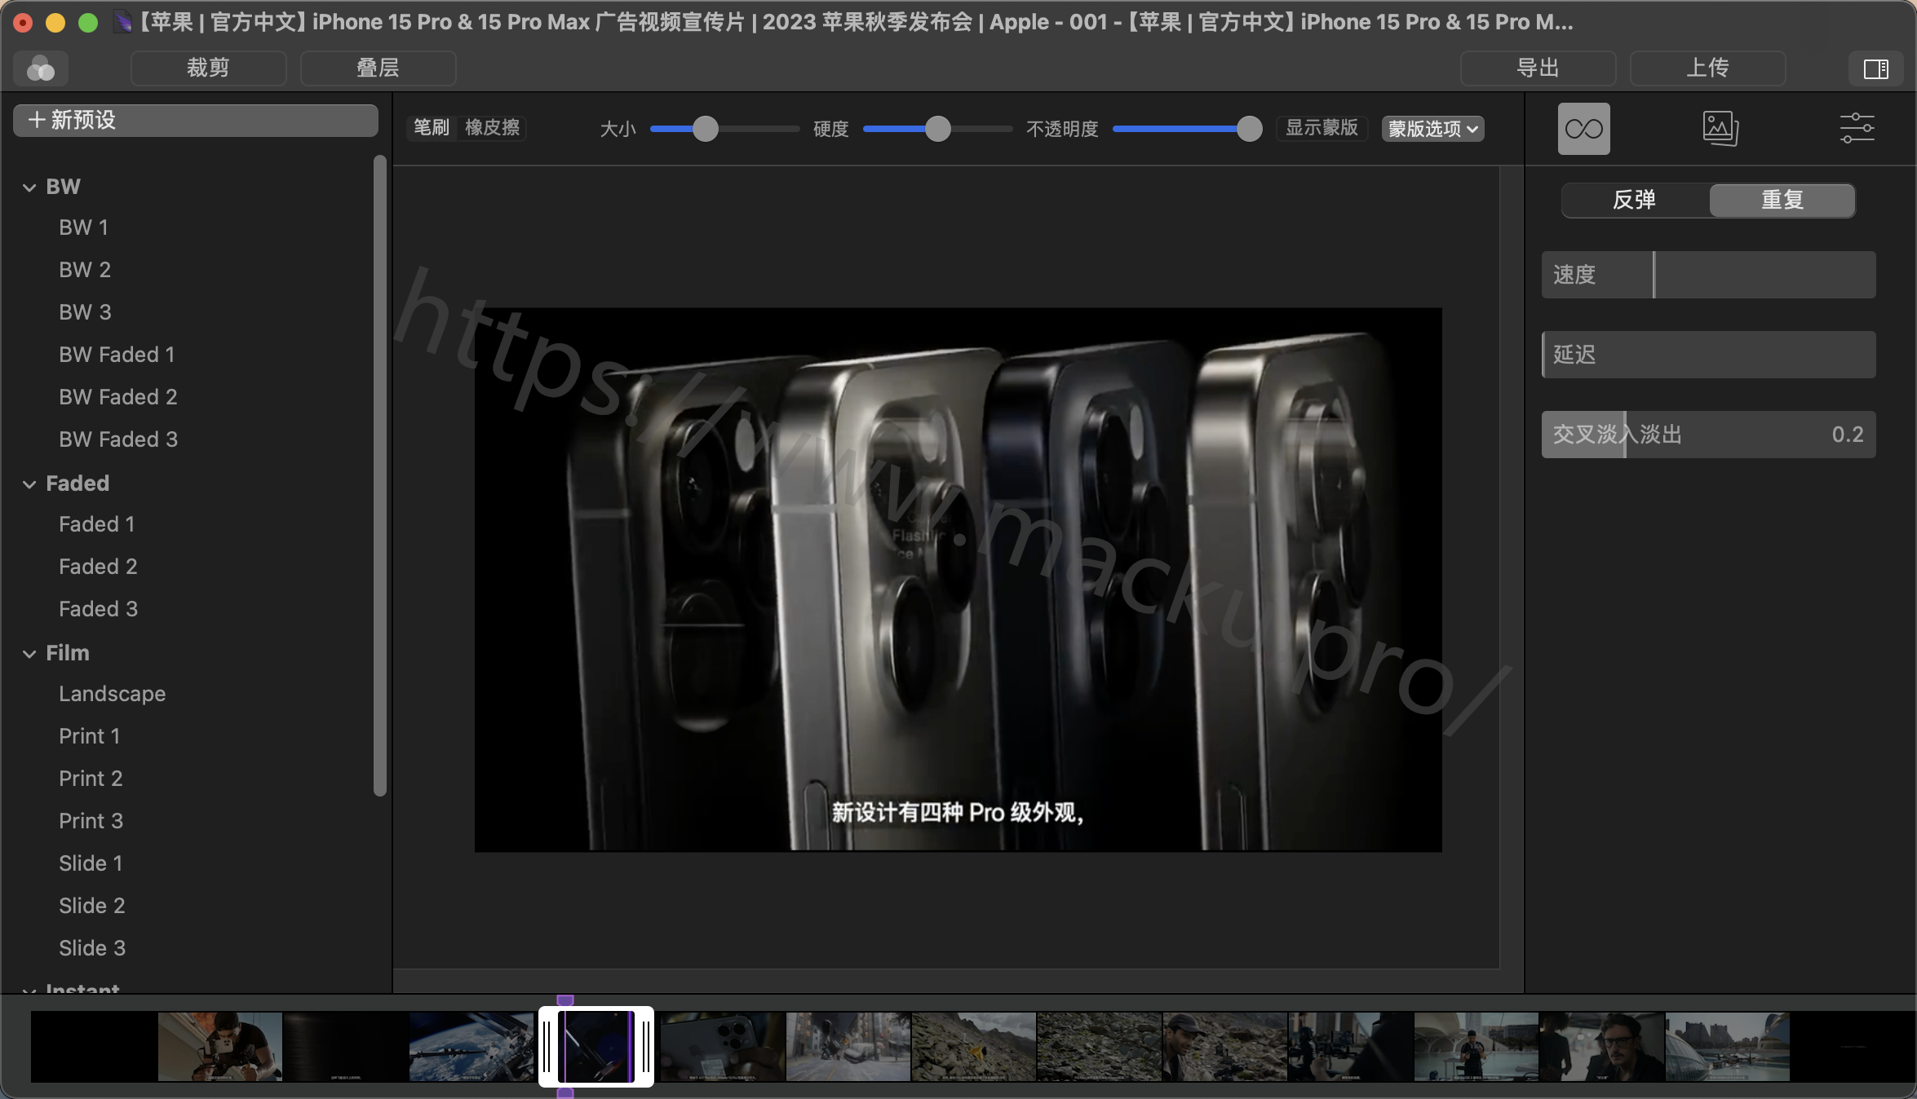Apply the BW Faded 1 preset
The width and height of the screenshot is (1917, 1099).
pos(117,355)
